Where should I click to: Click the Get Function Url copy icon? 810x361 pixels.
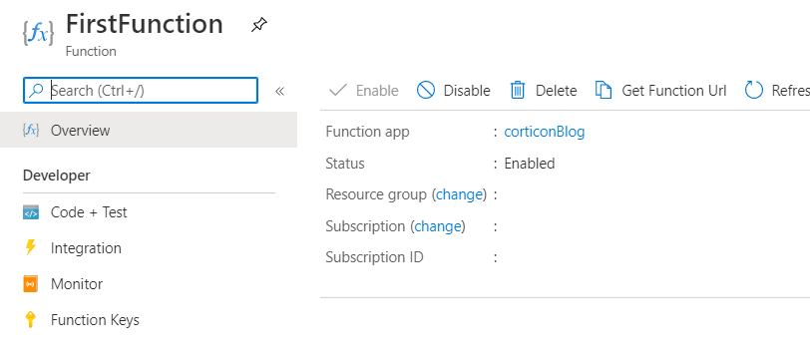[x=604, y=91]
